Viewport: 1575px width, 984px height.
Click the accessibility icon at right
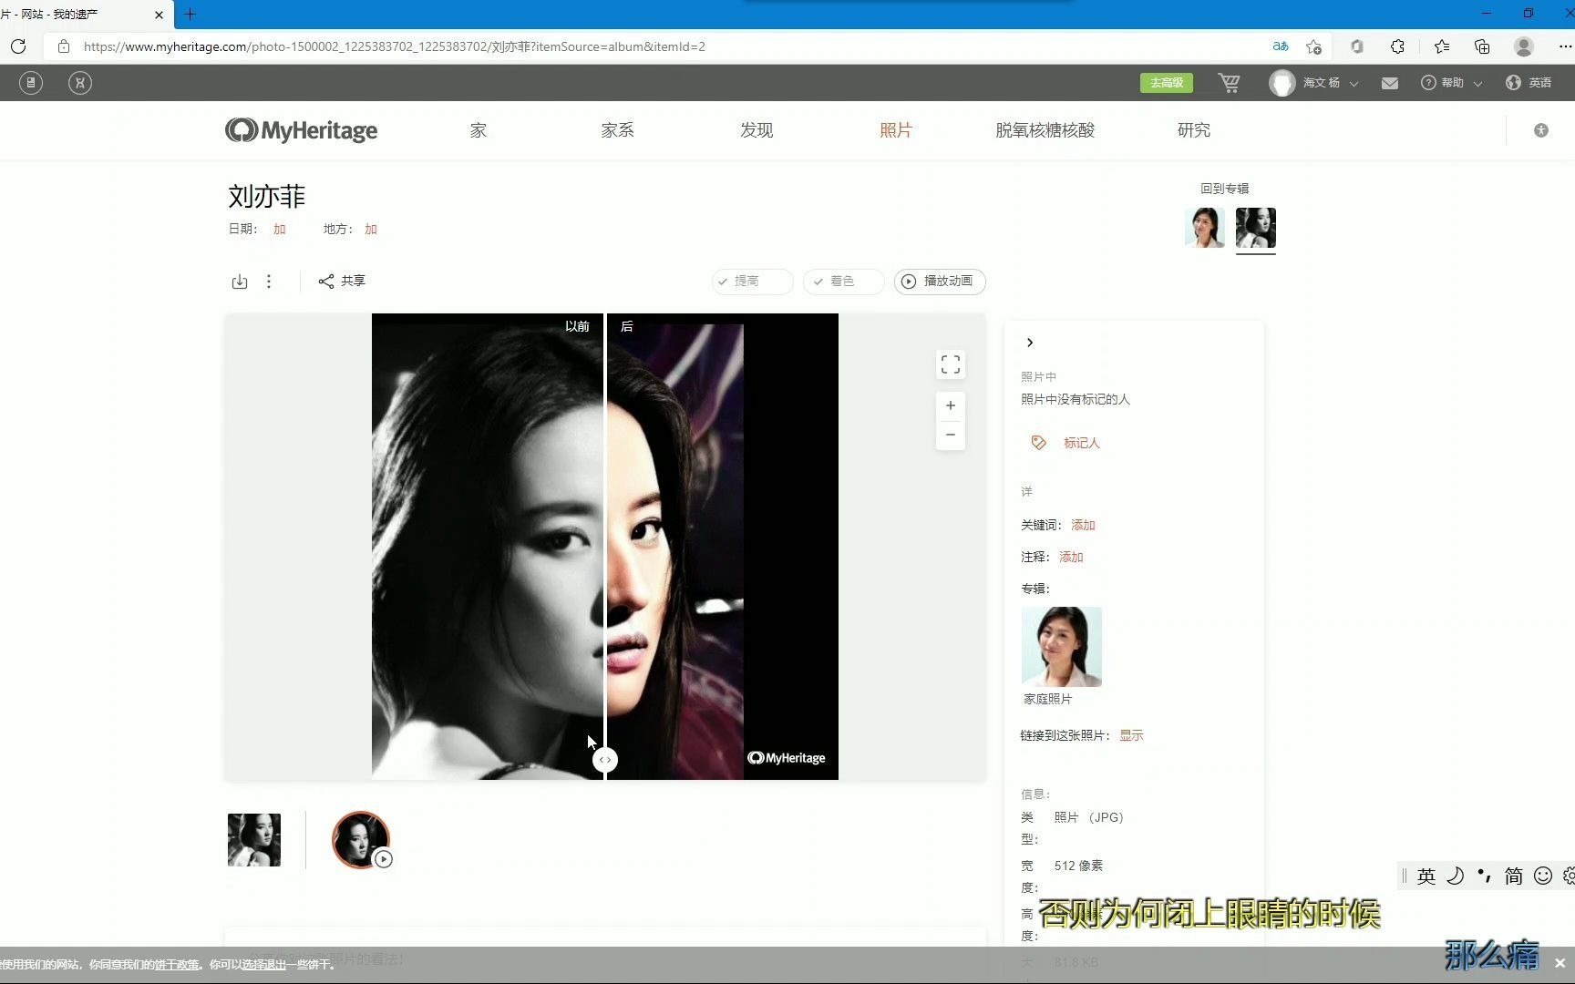click(1541, 130)
